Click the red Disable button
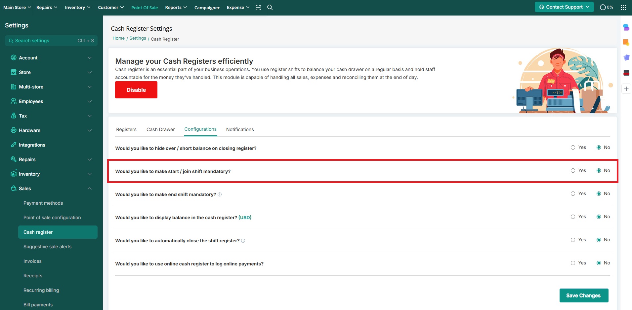Screen dimensions: 632x310 [136, 90]
